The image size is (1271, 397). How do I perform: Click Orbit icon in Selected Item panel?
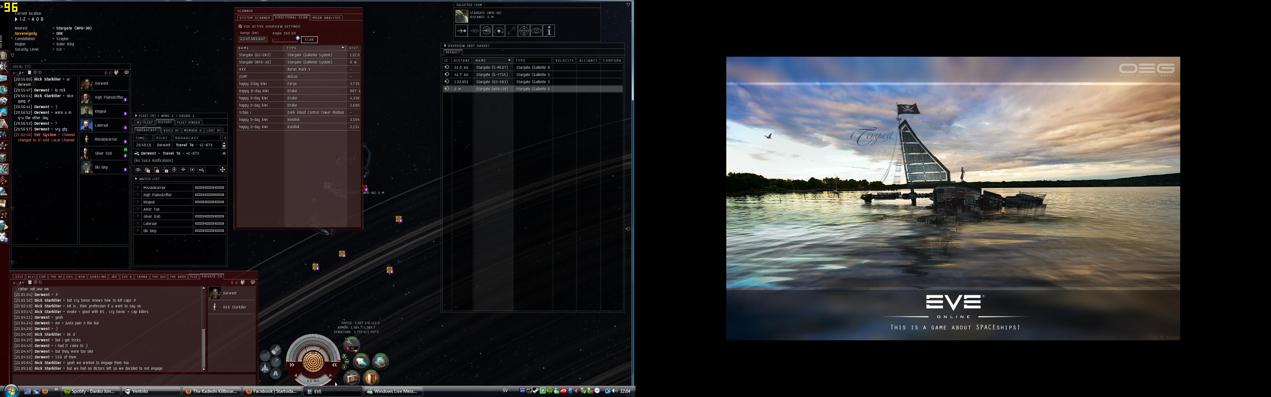tap(499, 31)
